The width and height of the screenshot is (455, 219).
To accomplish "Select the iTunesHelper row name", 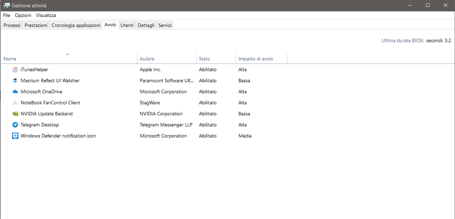I will [34, 70].
